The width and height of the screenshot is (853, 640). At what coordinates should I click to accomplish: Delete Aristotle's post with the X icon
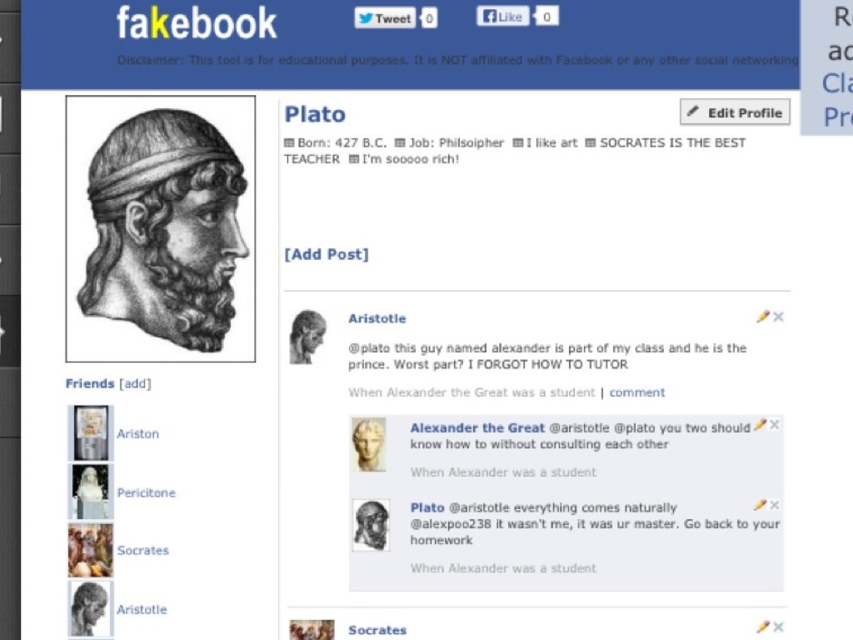[778, 317]
